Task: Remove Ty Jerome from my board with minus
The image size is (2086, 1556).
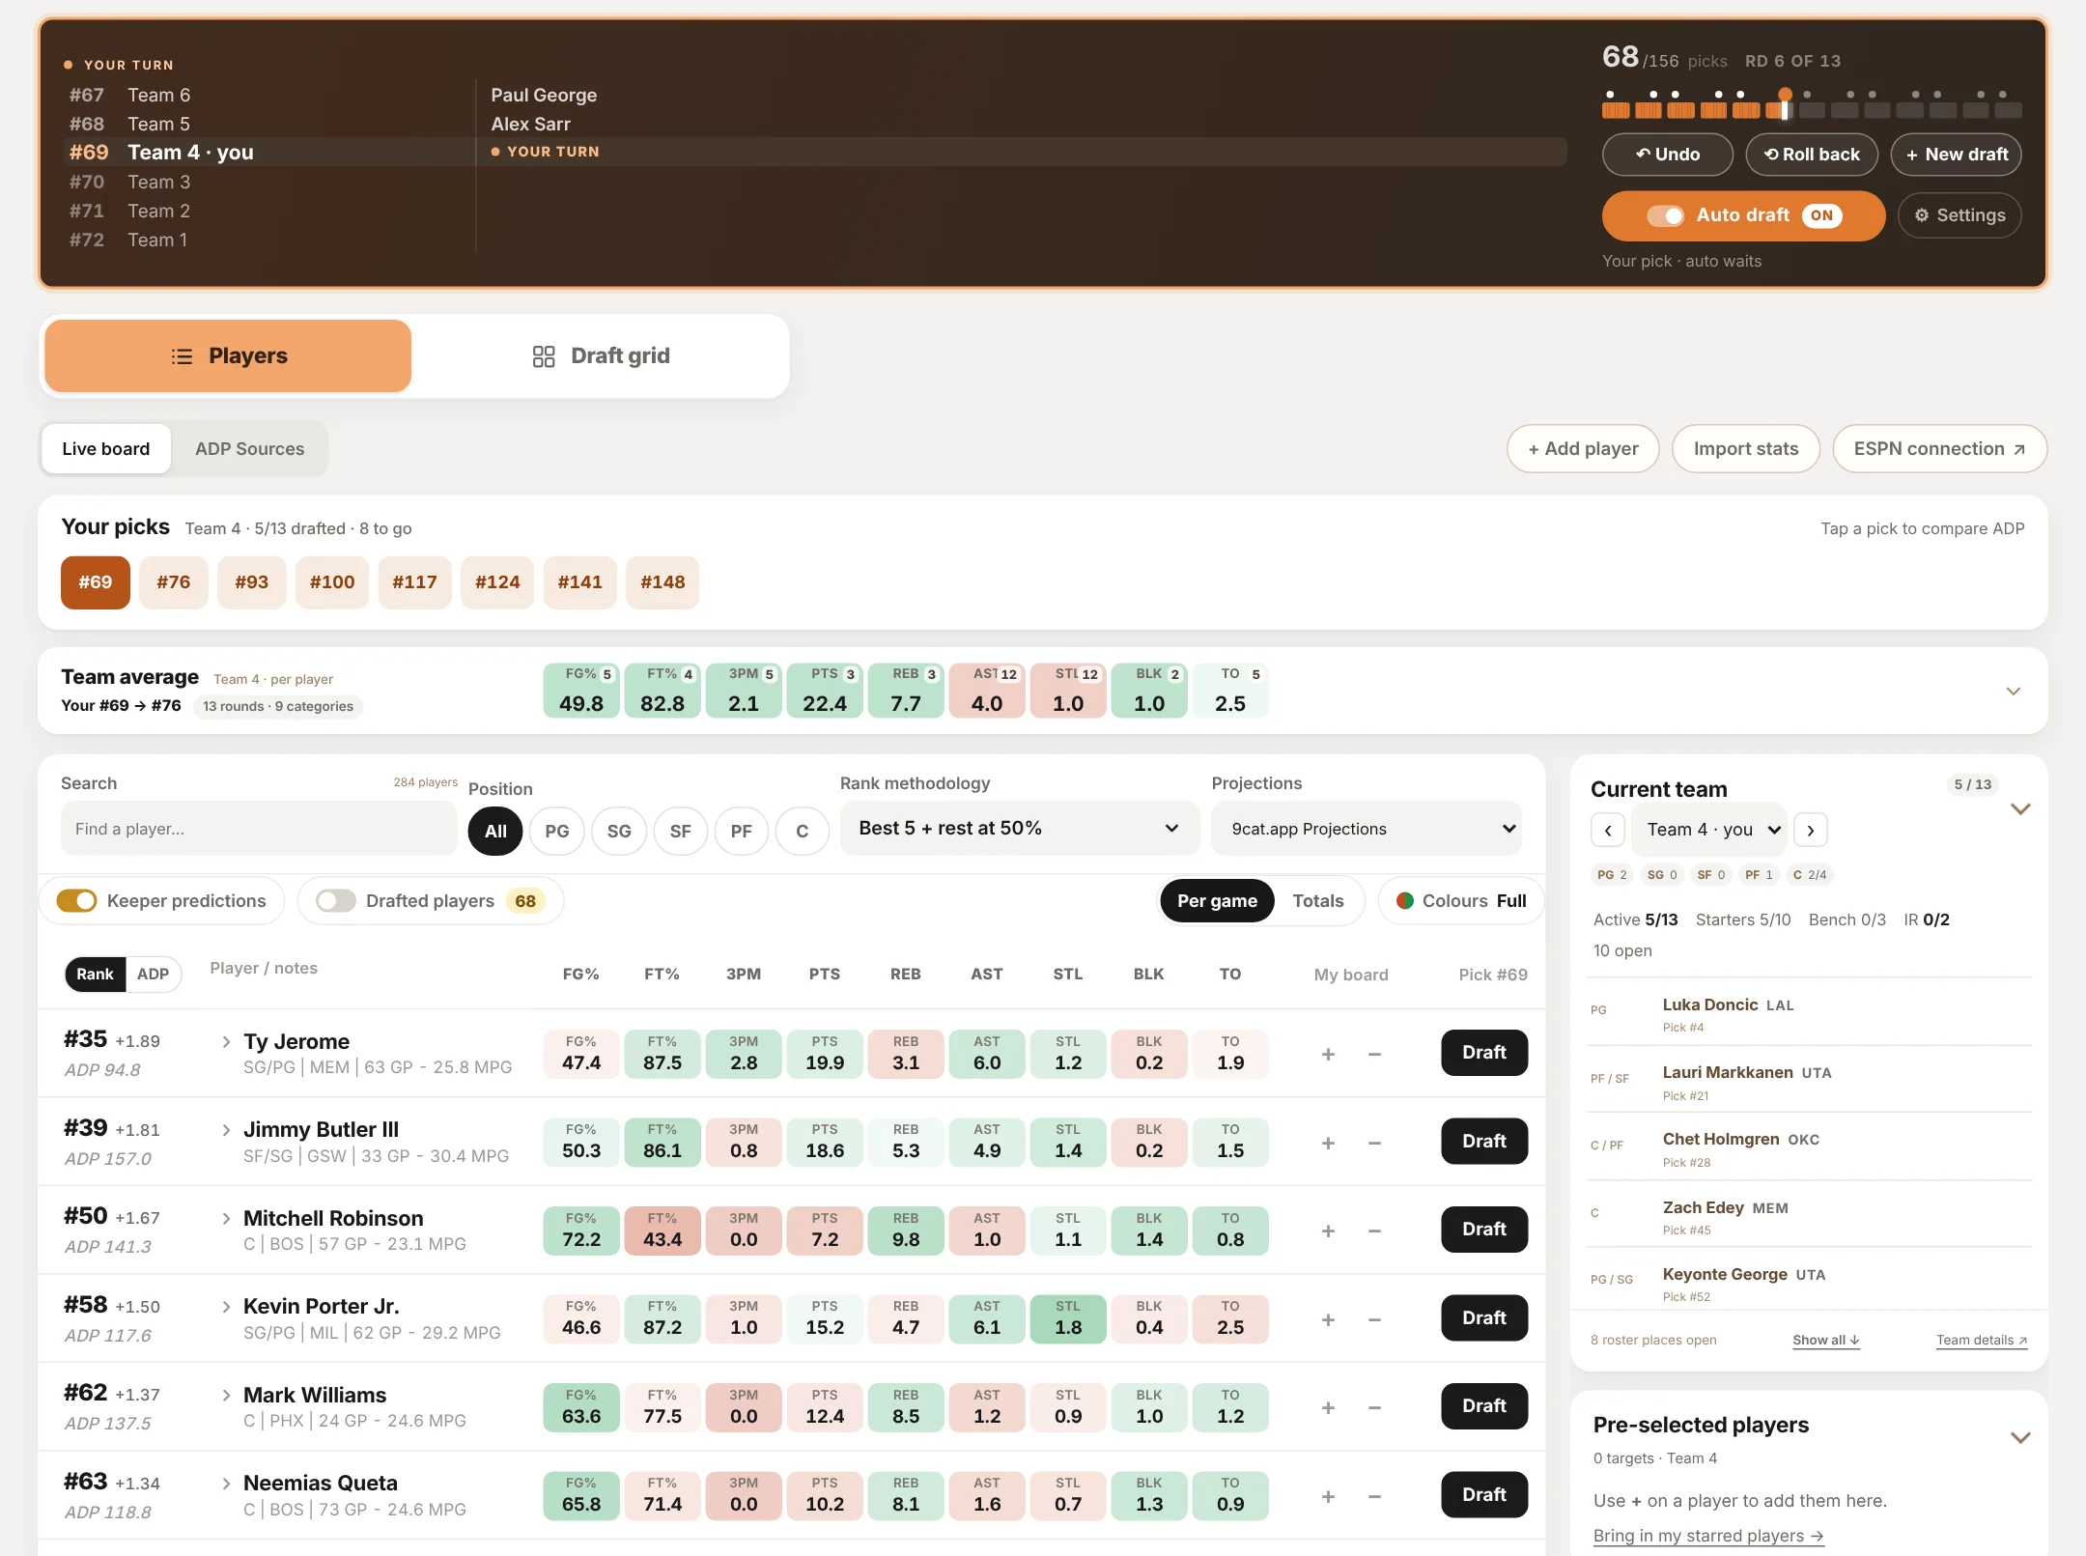Action: pos(1374,1054)
